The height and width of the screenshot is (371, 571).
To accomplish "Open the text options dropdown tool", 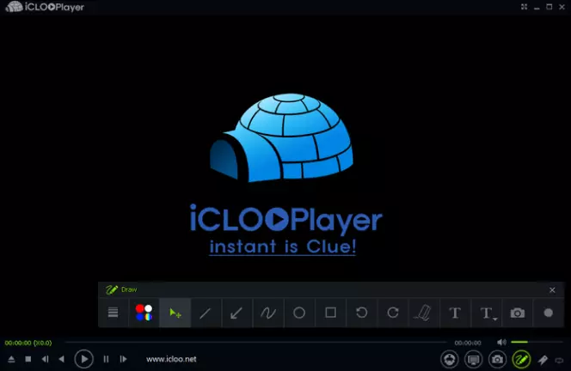I will click(x=488, y=313).
